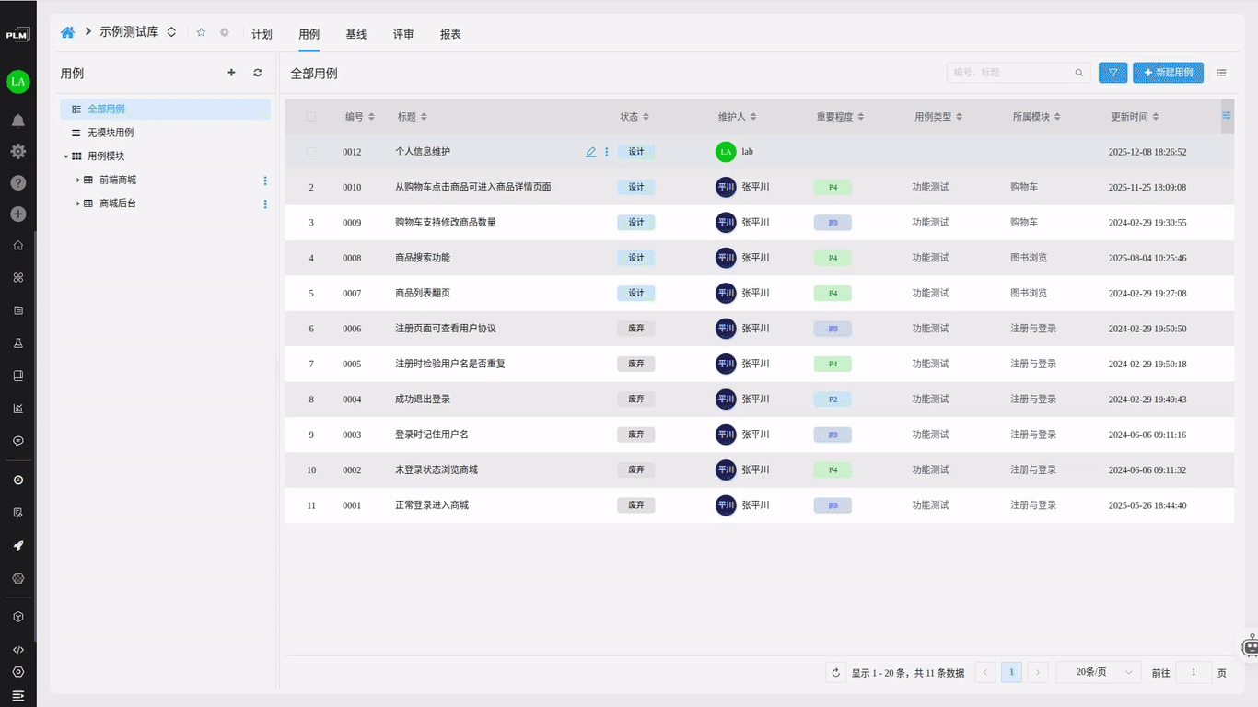Screen dimensions: 1258x707
Task: Click the 新建用例 button
Action: tap(1168, 72)
